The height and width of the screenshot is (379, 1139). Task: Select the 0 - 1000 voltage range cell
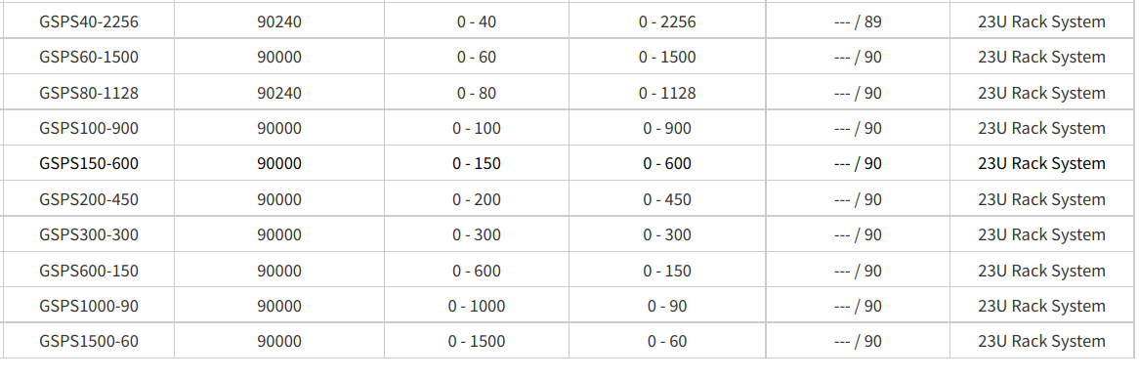click(x=477, y=307)
